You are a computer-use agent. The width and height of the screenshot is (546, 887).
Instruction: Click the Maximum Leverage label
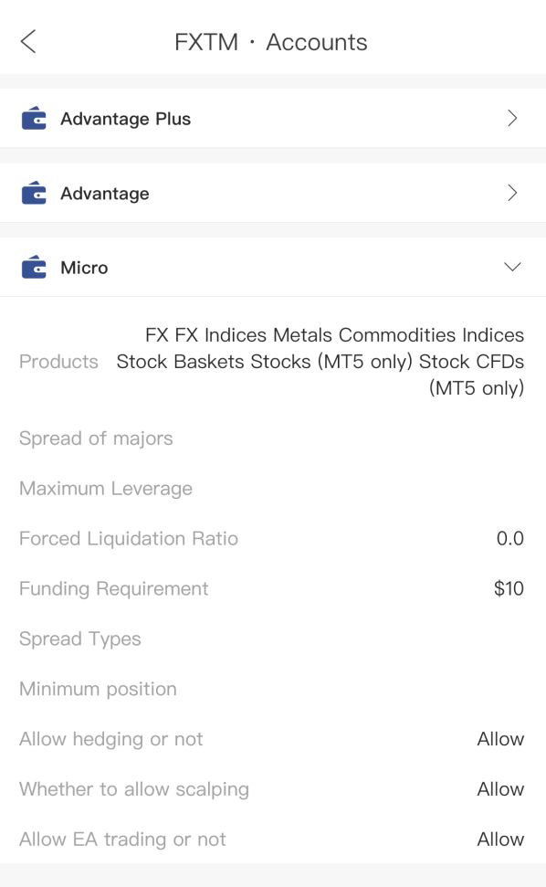coord(106,488)
